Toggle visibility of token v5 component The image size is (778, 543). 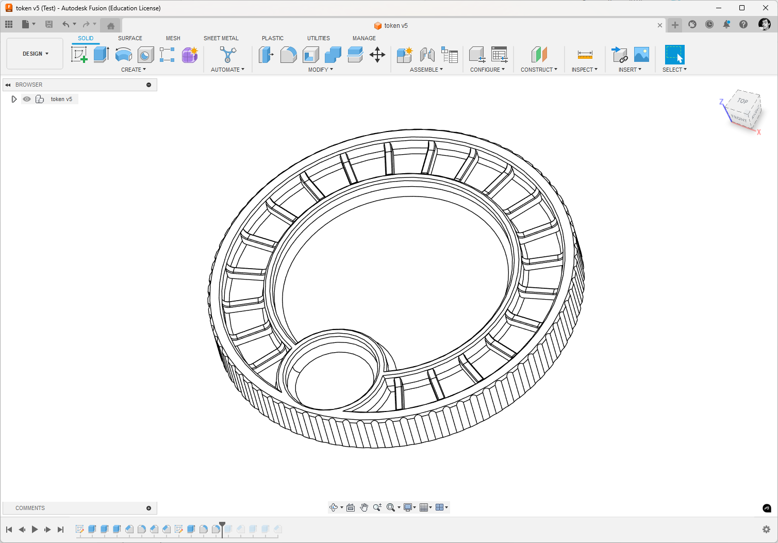click(27, 99)
